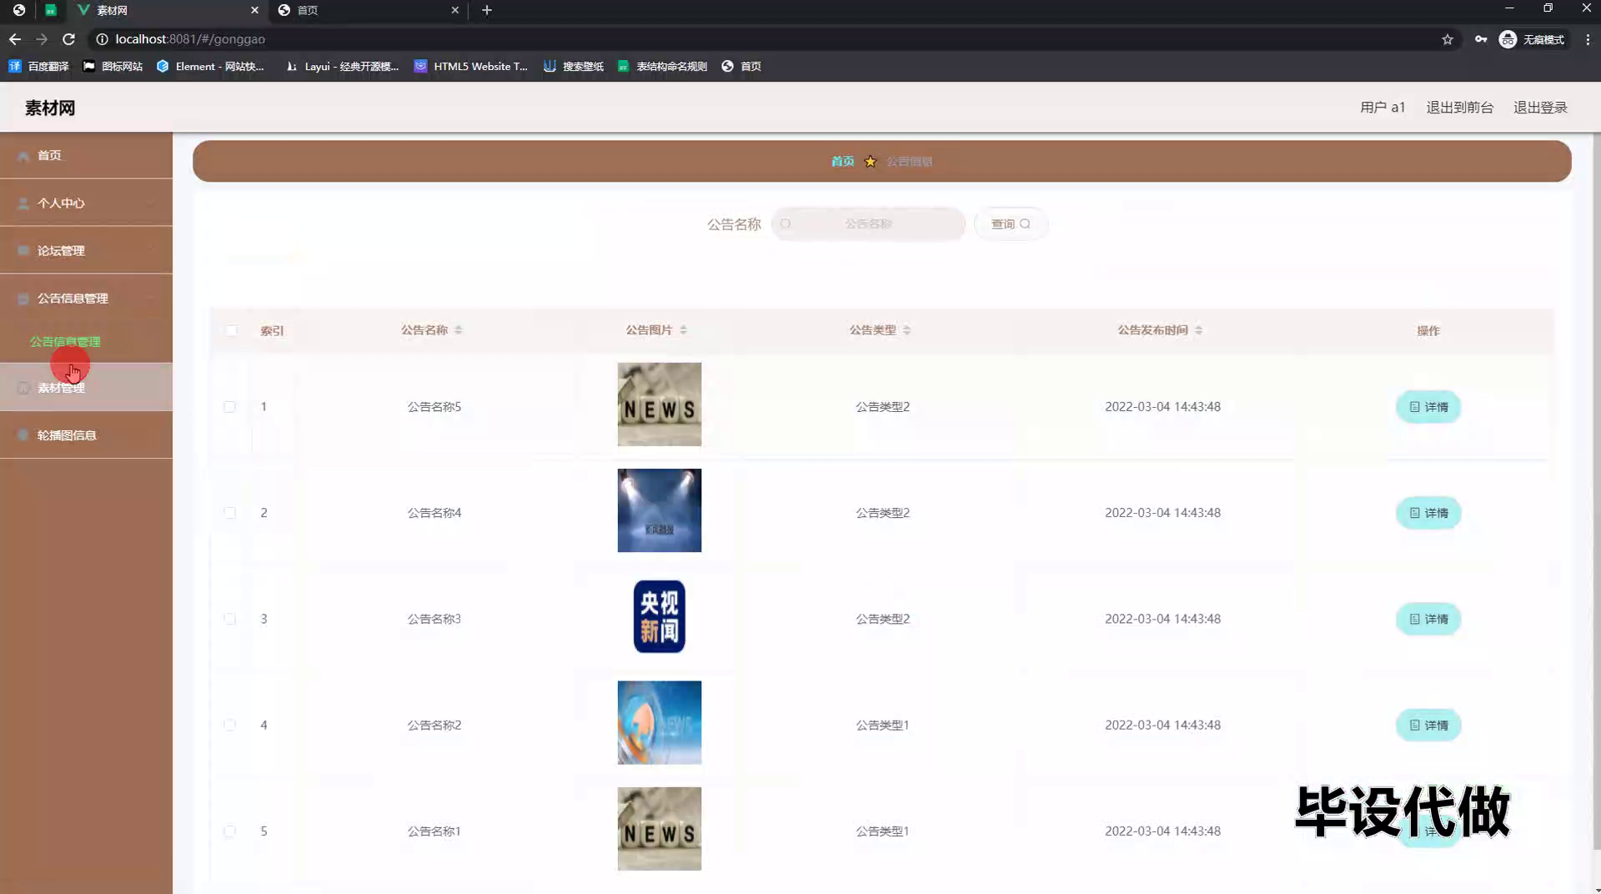1601x894 pixels.
Task: Click the 公告类型2 cell in row 1
Action: [x=882, y=407]
